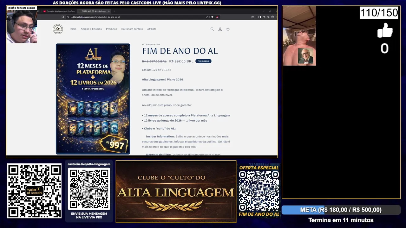Click the thumbs-up like icon on the overlay
The image size is (406, 228).
click(385, 31)
